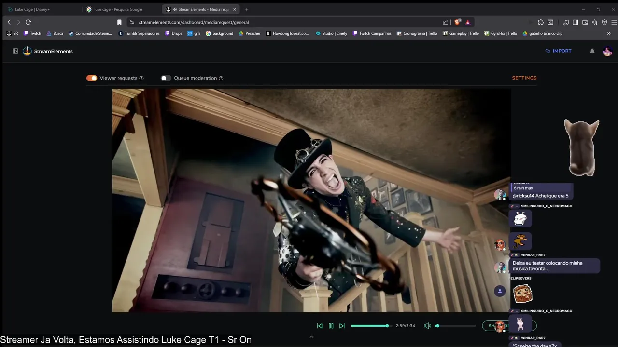Screen dimensions: 618x347
Task: Open Twitch Campanhas bookmark
Action: [x=372, y=33]
